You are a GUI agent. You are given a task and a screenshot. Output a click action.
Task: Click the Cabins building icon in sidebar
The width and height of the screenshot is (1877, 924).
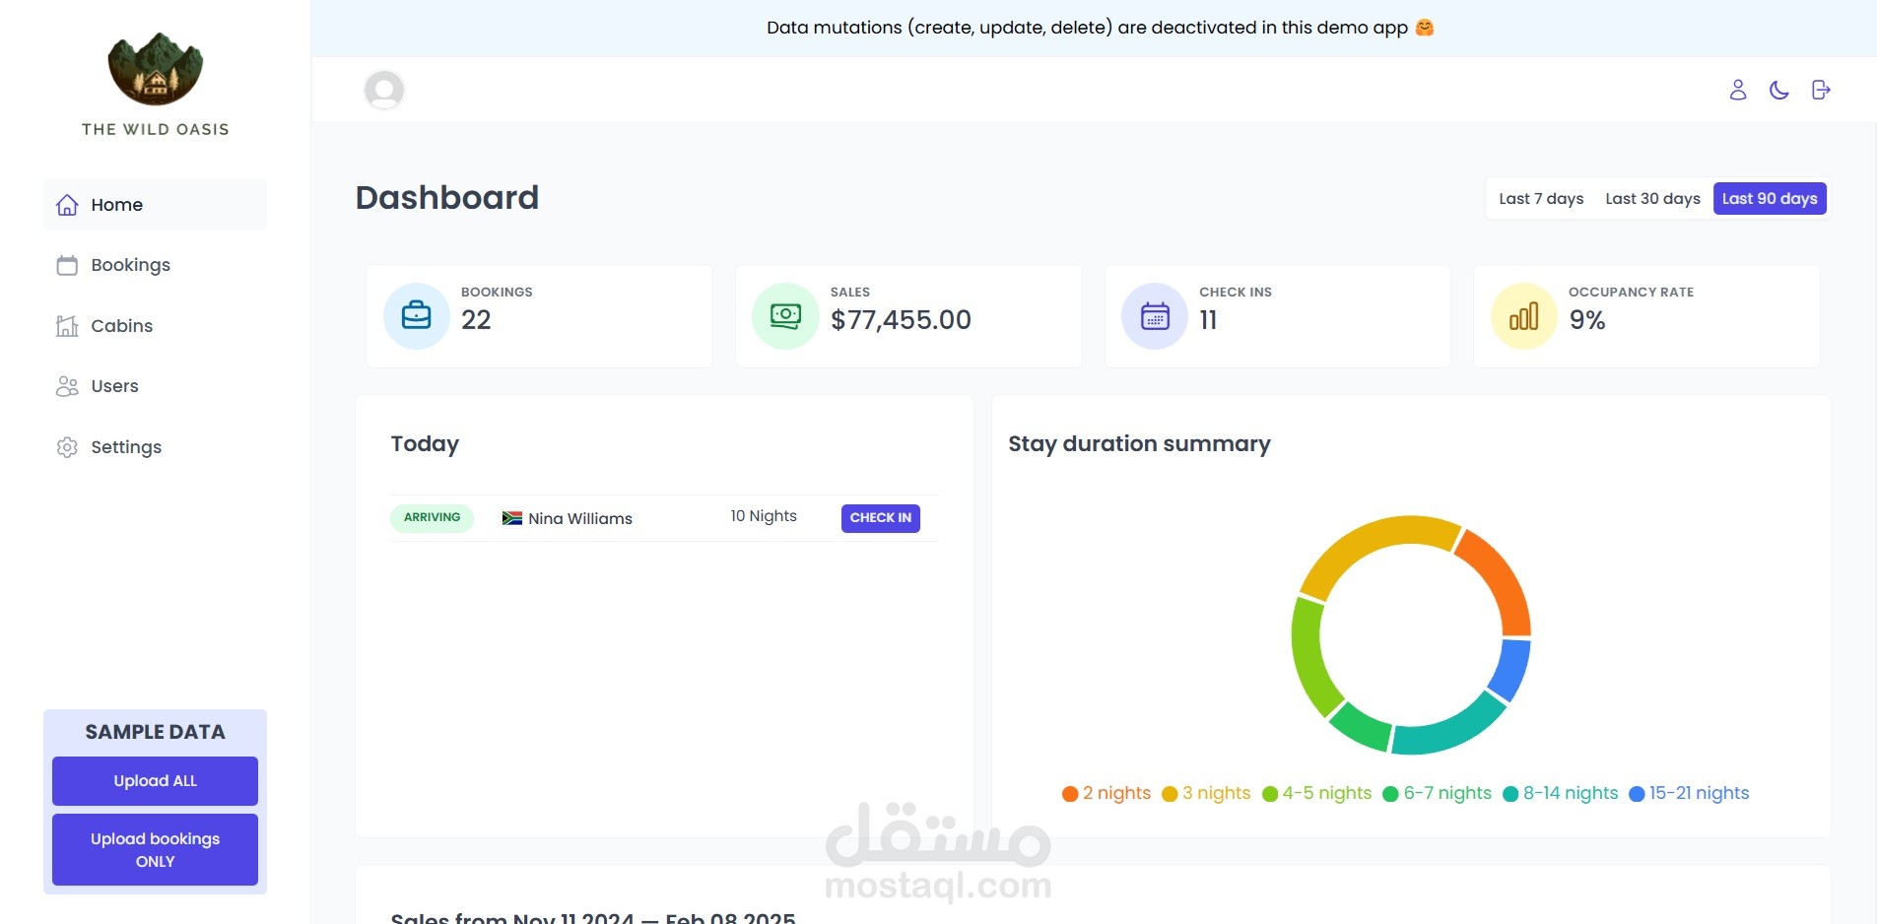67,326
